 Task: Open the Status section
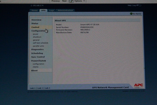(35, 23)
